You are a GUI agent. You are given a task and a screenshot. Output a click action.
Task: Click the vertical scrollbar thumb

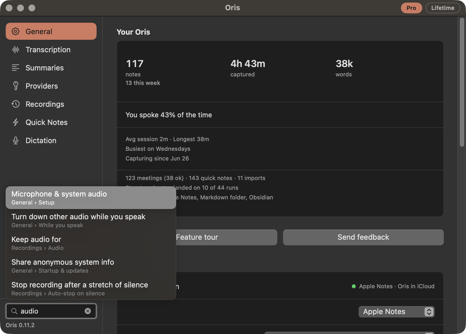click(x=462, y=82)
